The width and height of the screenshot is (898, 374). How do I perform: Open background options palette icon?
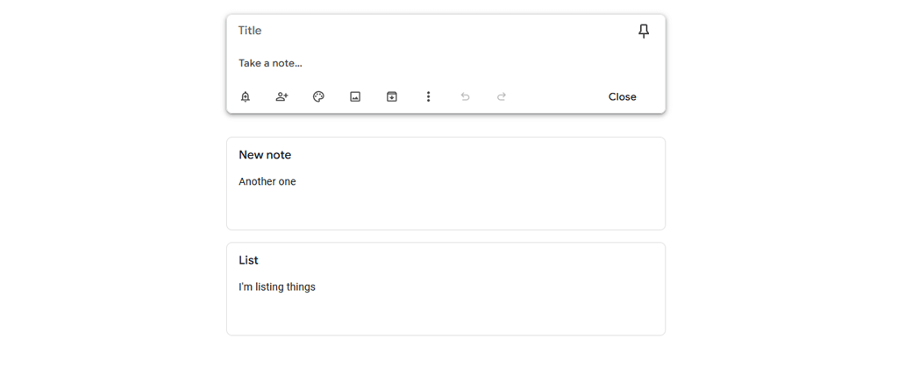coord(318,96)
